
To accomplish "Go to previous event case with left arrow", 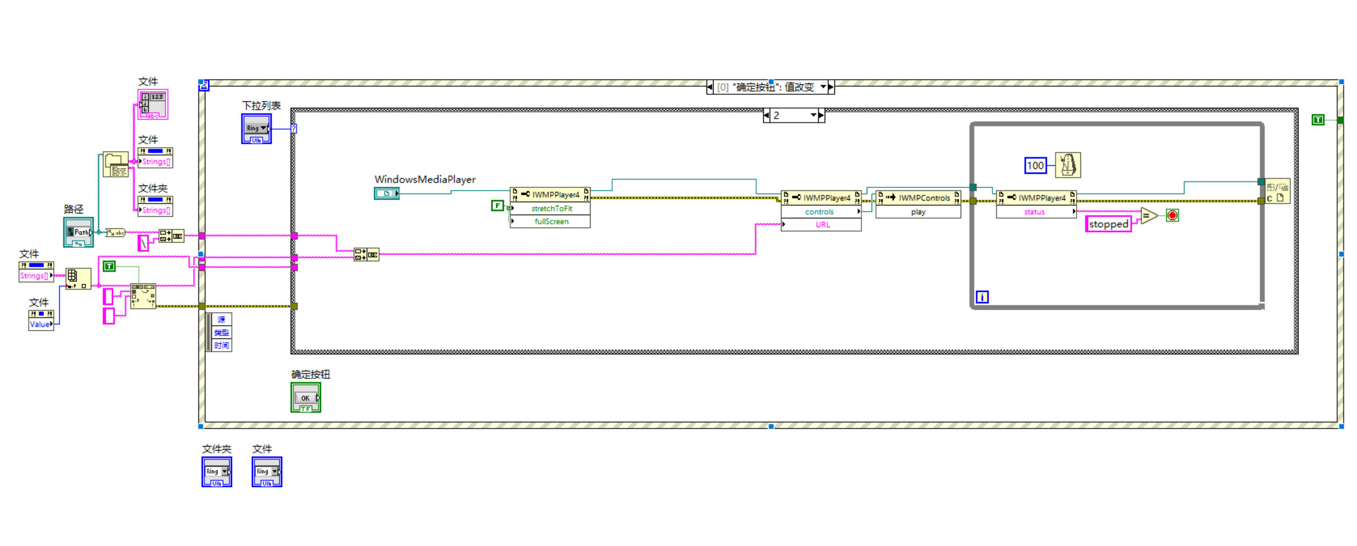I will [710, 87].
